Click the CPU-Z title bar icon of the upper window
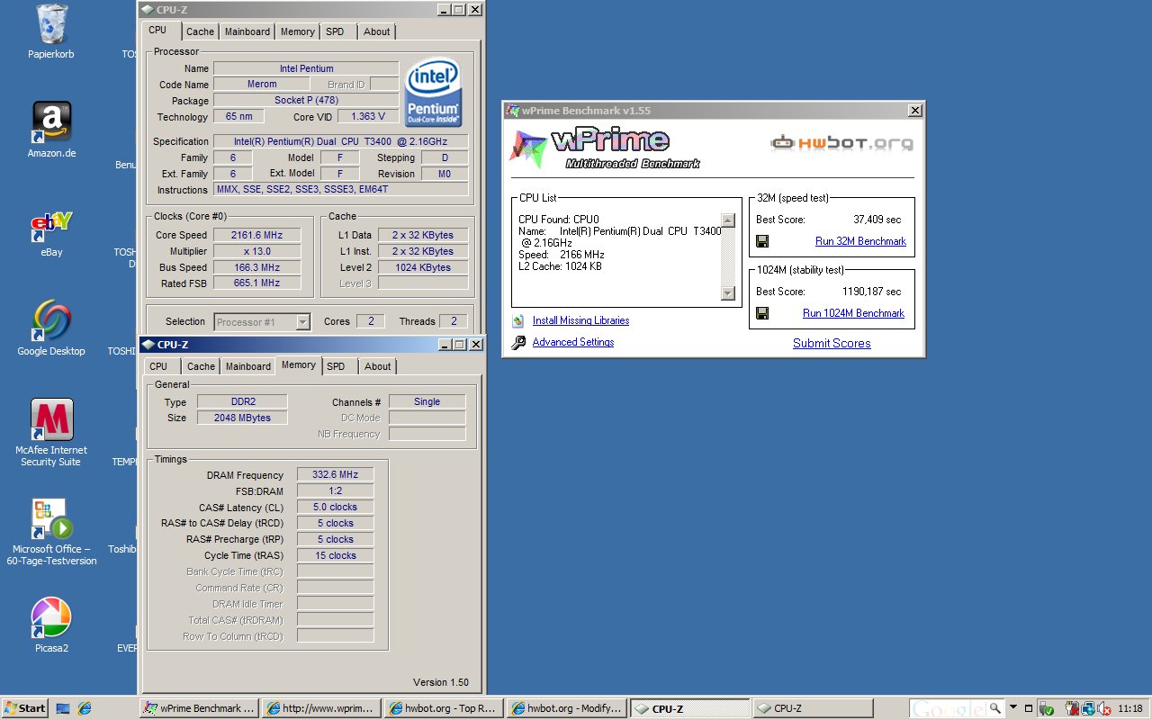Image resolution: width=1152 pixels, height=720 pixels. (148, 10)
